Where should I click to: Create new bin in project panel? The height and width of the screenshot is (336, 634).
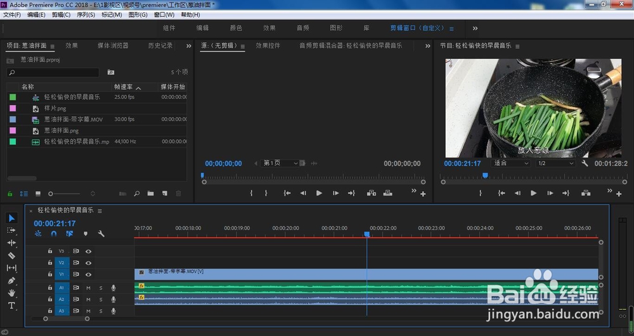tap(150, 194)
